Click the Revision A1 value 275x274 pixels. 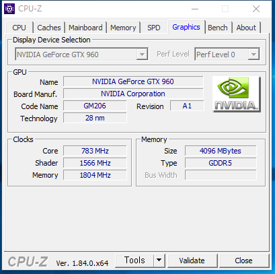click(187, 106)
